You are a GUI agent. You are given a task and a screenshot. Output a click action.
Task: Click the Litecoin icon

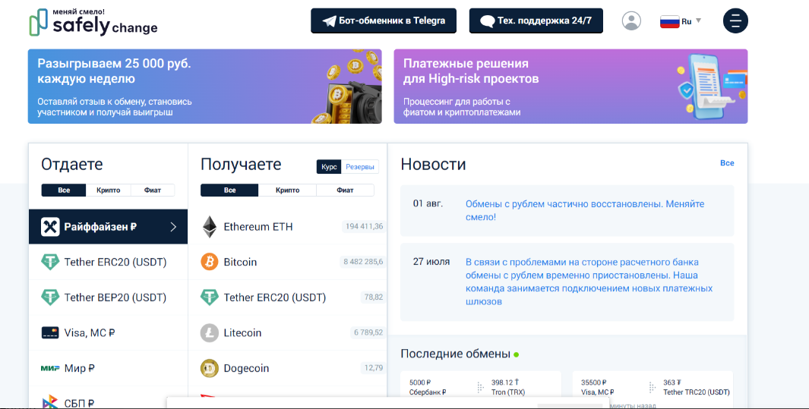210,333
